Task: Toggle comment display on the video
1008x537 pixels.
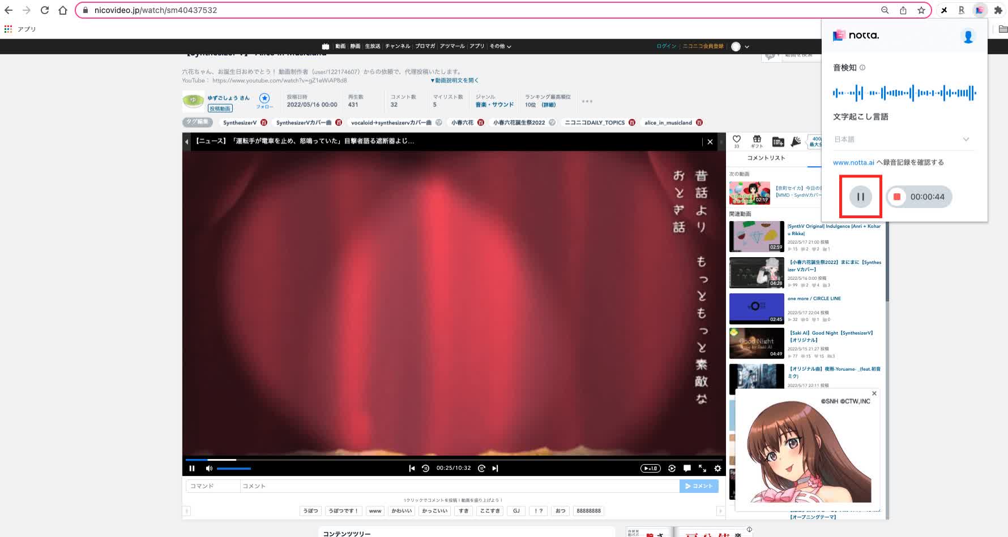Action: pyautogui.click(x=687, y=468)
